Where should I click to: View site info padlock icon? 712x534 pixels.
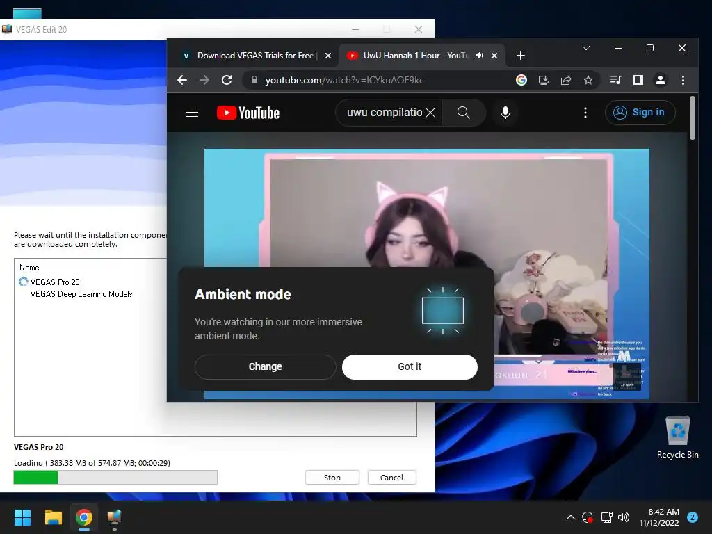[254, 81]
